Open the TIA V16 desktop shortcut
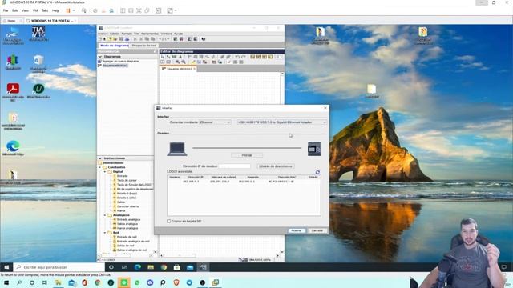 tap(38, 34)
